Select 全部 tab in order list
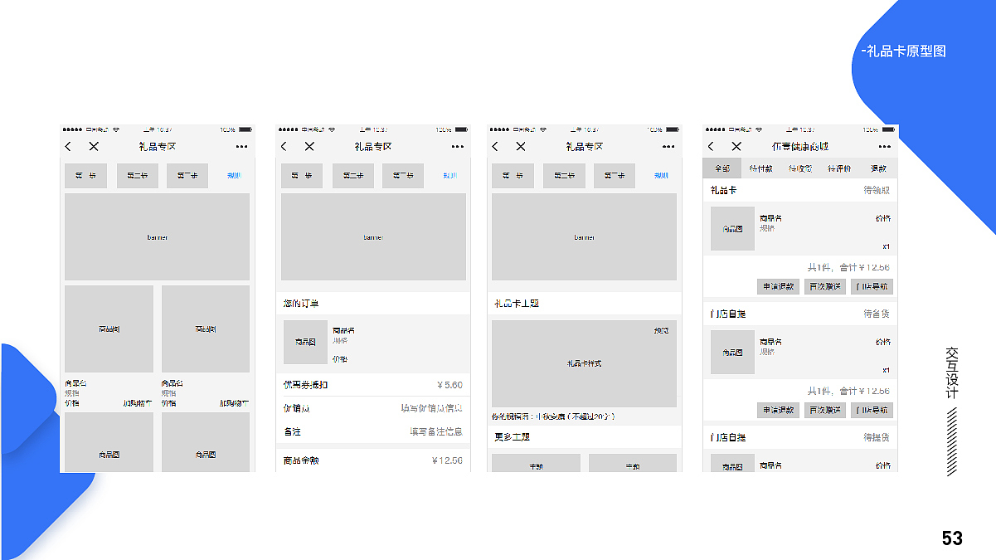The height and width of the screenshot is (560, 996). tap(722, 168)
